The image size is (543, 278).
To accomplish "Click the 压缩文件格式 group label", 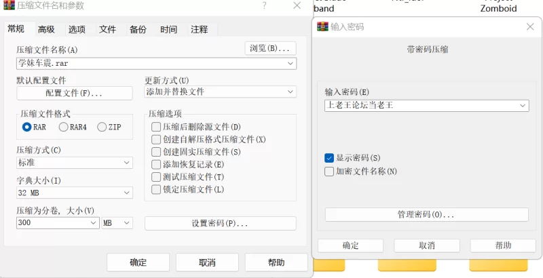I will tap(45, 114).
